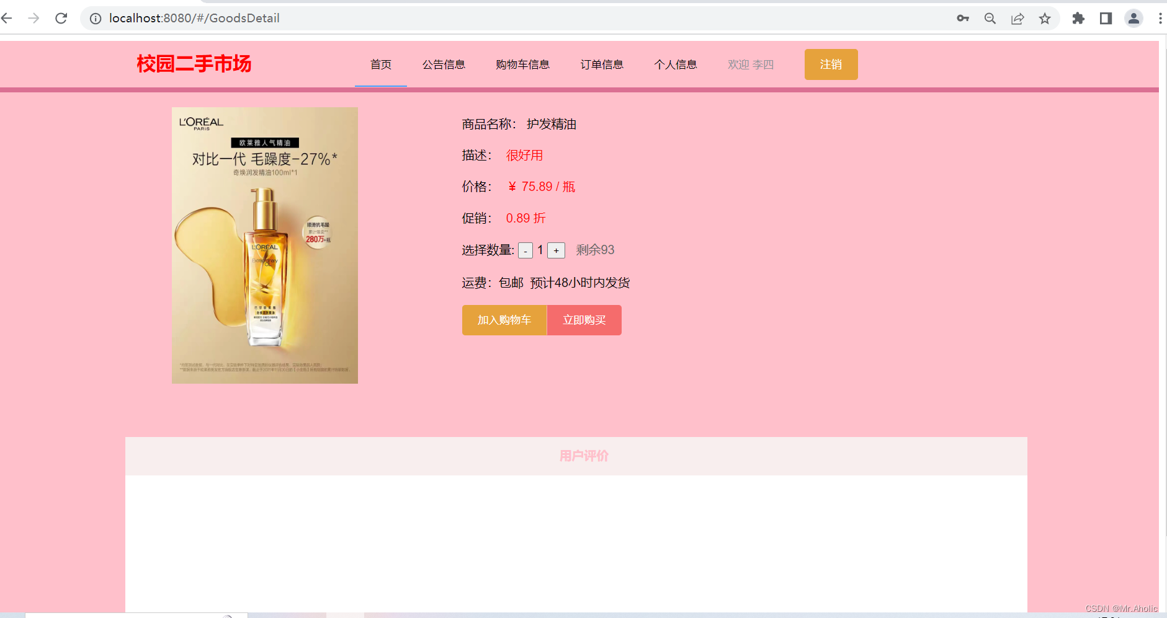Increase quantity with the plus stepper
This screenshot has width=1167, height=618.
pyautogui.click(x=557, y=250)
